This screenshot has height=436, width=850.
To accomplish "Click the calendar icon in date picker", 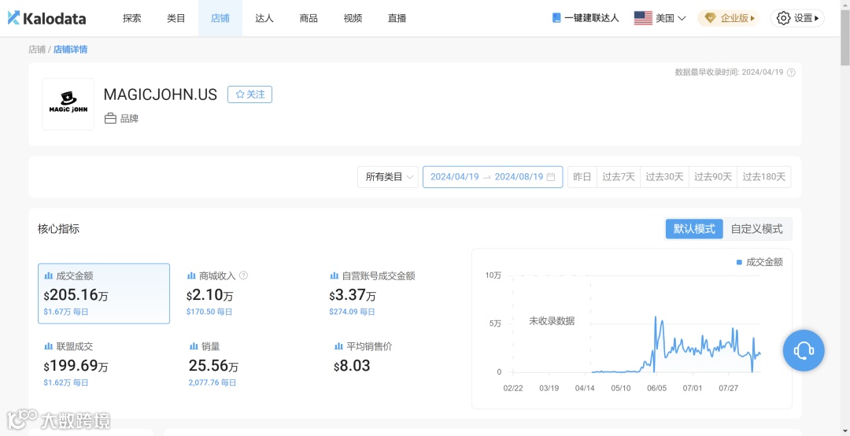I will [551, 177].
